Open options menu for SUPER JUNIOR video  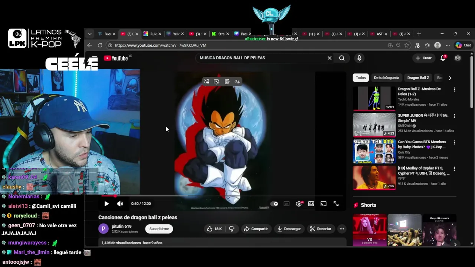point(454,116)
